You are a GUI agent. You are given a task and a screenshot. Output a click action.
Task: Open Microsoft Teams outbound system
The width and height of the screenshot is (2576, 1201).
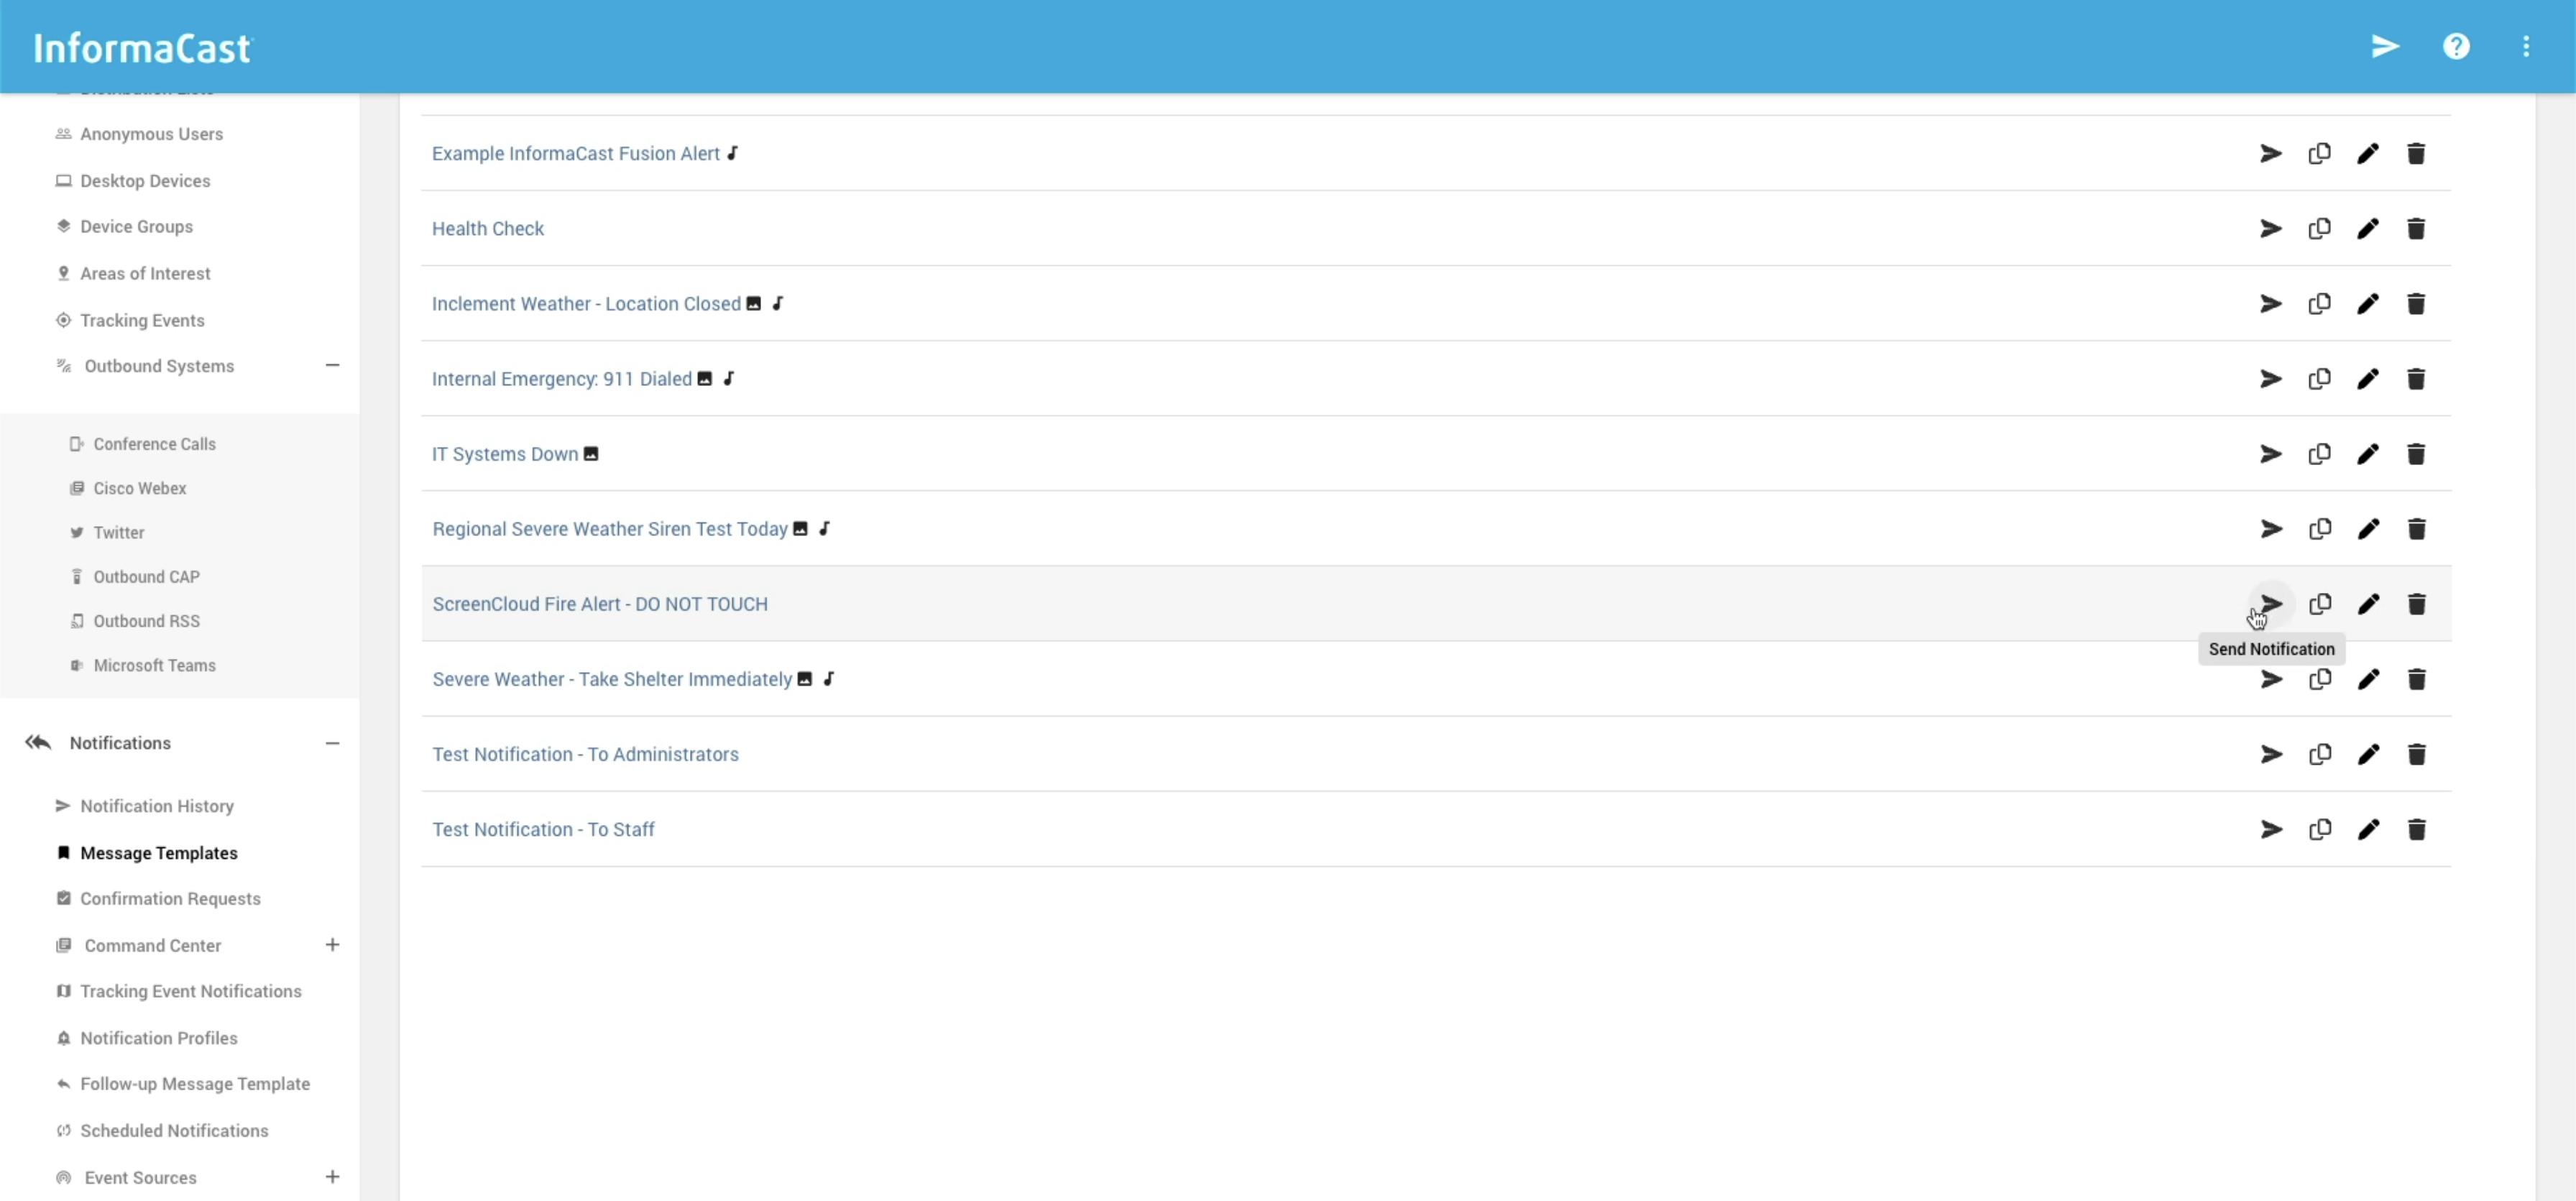coord(154,666)
